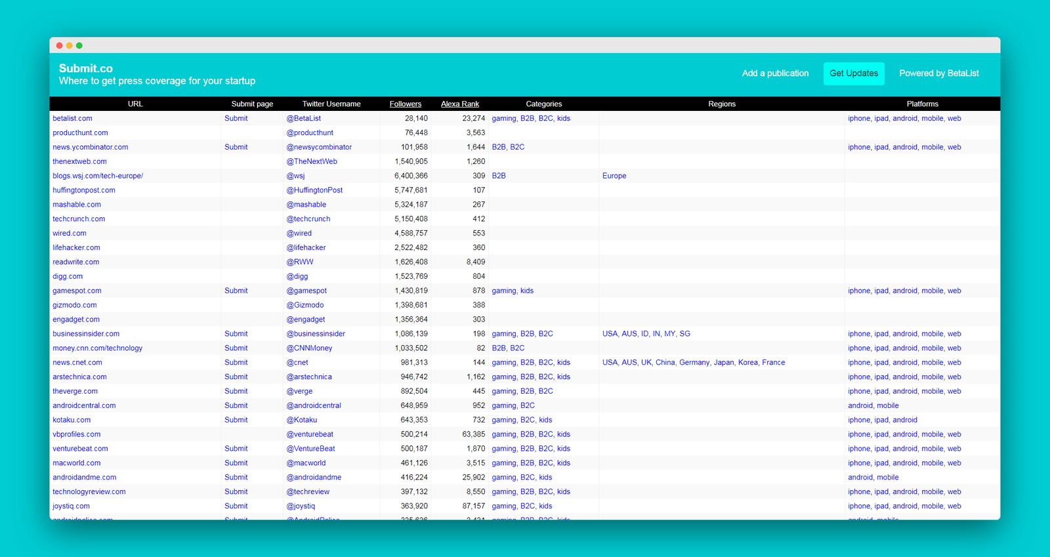Viewport: 1050px width, 557px height.
Task: Click 'android, mobile' platforms in androidcentral.com row
Action: [873, 406]
